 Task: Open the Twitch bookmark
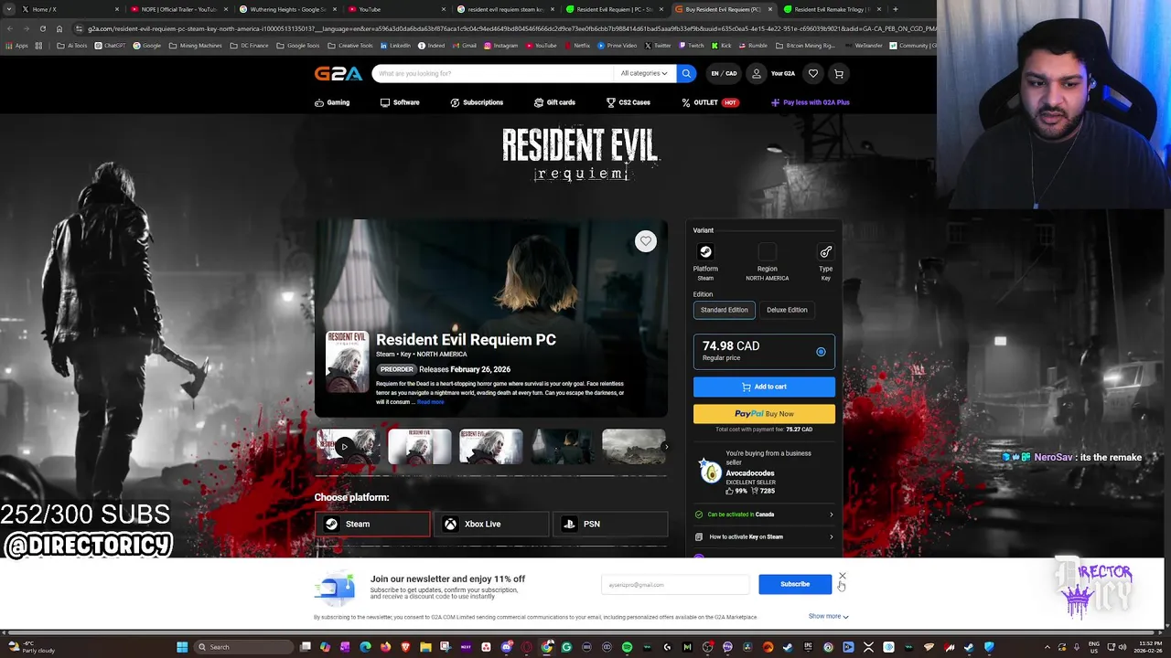pos(692,46)
